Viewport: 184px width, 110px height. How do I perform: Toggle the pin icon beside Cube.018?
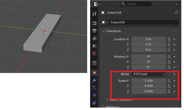pos(176,13)
